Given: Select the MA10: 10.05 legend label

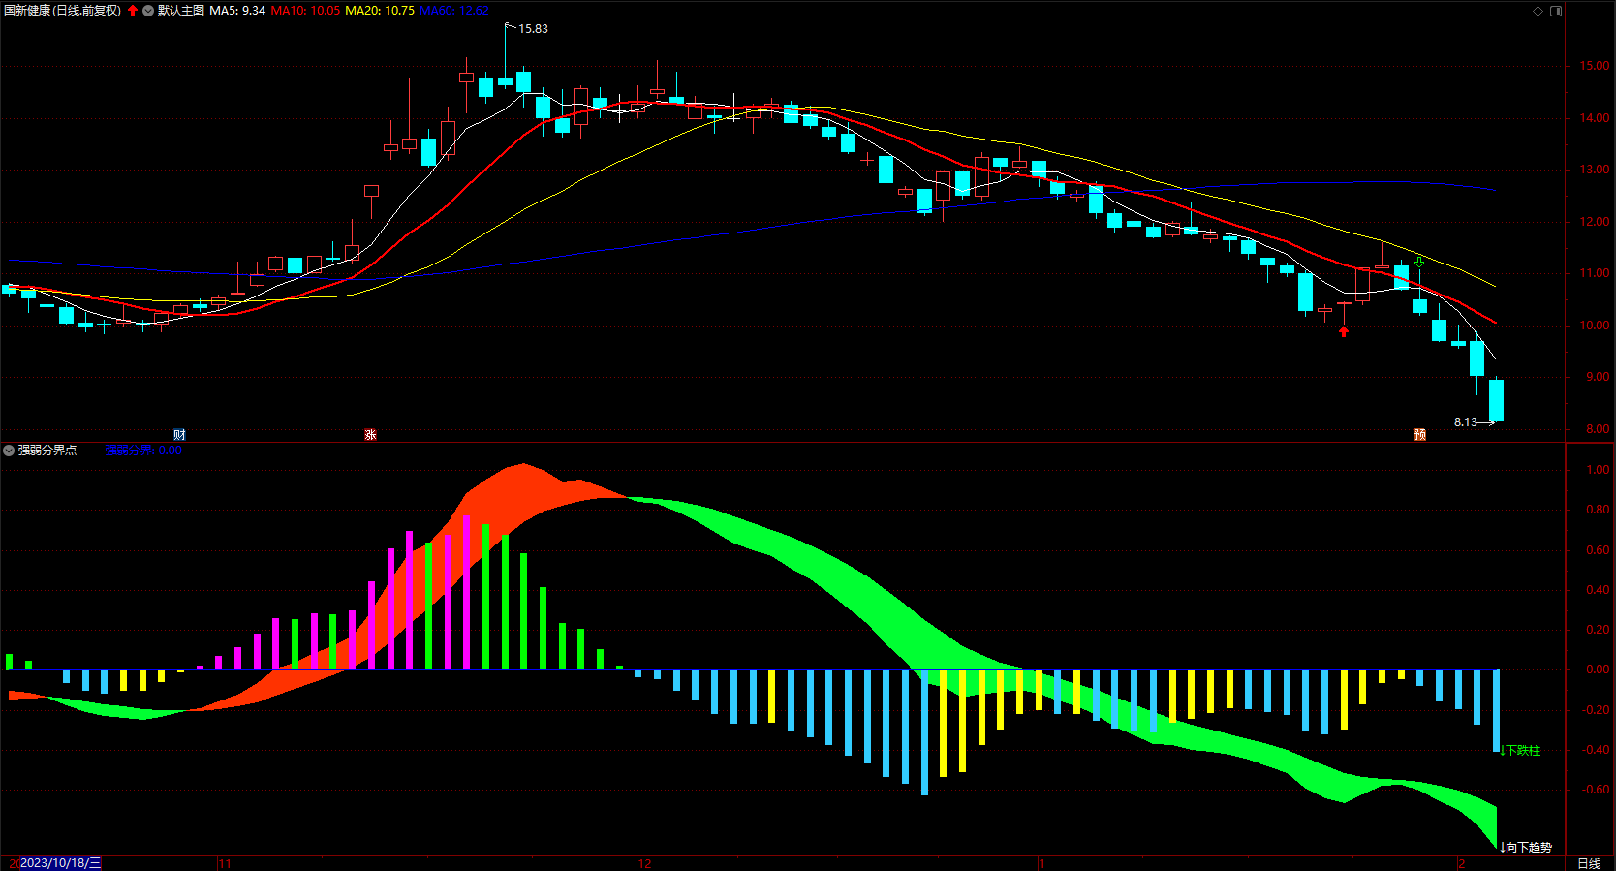Looking at the screenshot, I should click(x=305, y=11).
